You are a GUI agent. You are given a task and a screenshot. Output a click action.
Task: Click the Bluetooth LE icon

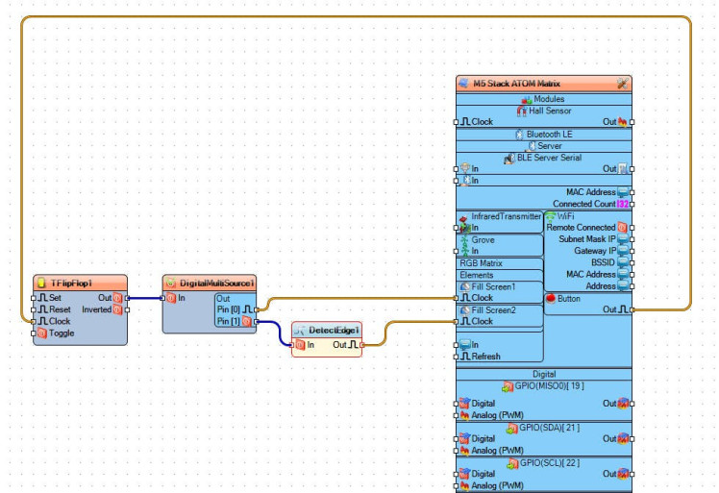(519, 135)
